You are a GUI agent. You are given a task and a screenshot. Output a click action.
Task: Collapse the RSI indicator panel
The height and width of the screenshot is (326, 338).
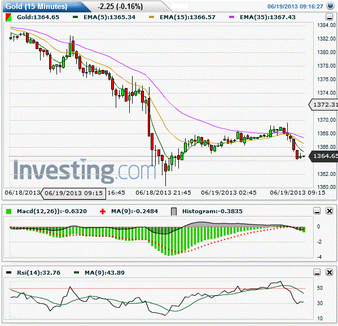317,272
